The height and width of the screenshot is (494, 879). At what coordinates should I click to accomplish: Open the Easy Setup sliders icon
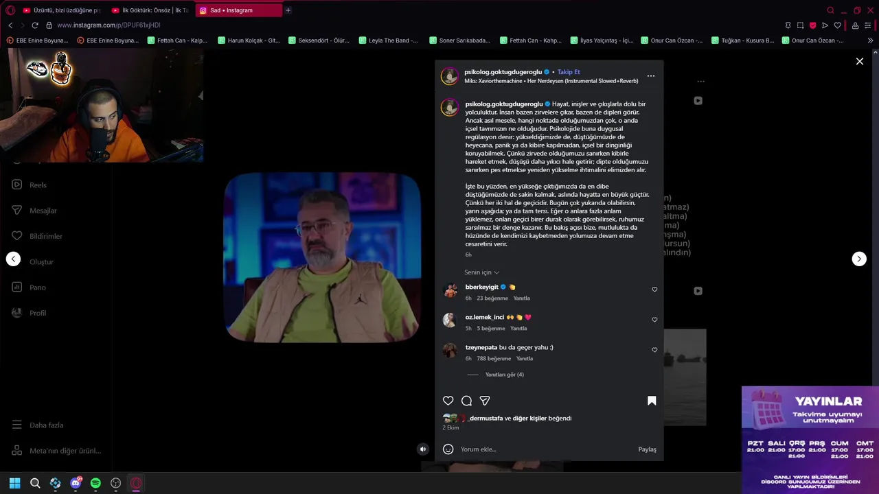869,25
